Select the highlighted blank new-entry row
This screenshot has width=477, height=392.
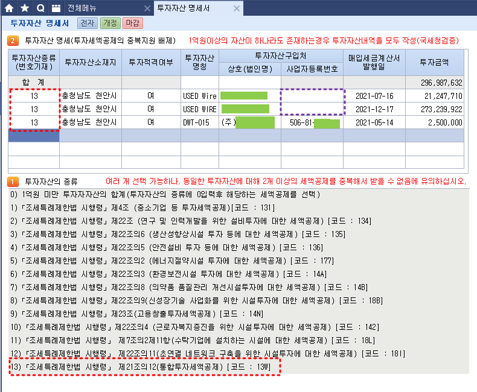[x=236, y=136]
